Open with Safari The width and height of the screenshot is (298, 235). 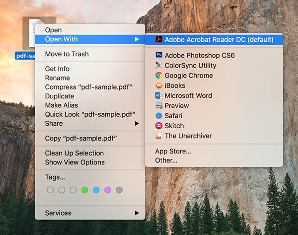214,116
